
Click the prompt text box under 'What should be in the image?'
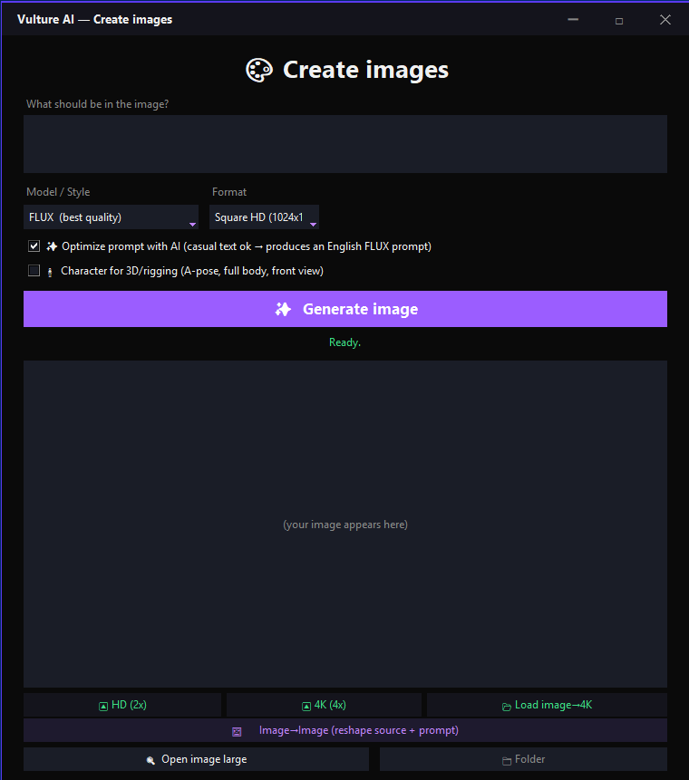pos(345,144)
